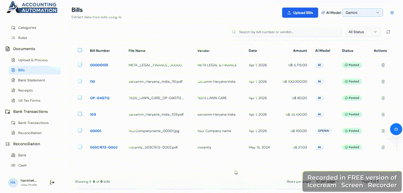
Task: Click the U$ 100,000.00 amount
Action: (x=295, y=82)
